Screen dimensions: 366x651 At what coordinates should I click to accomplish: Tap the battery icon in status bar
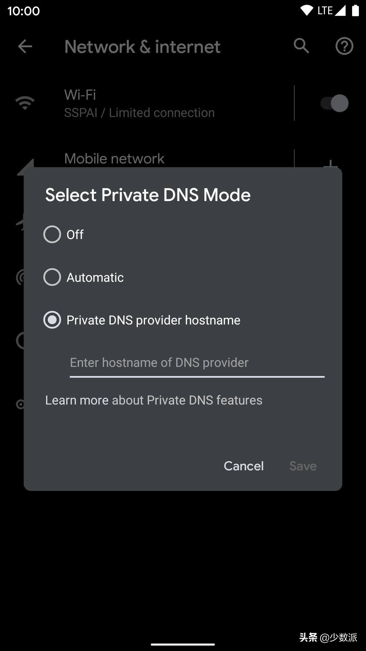coord(355,11)
